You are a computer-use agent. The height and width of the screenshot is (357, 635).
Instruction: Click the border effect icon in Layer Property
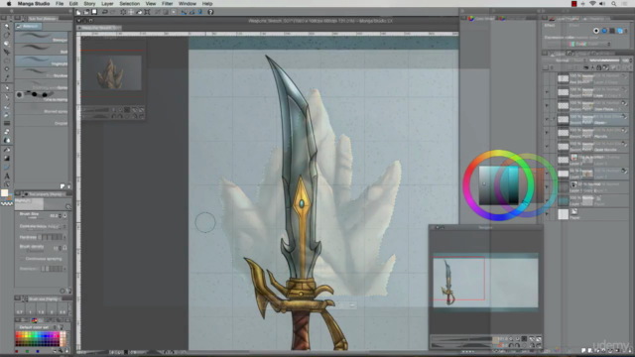pos(596,31)
